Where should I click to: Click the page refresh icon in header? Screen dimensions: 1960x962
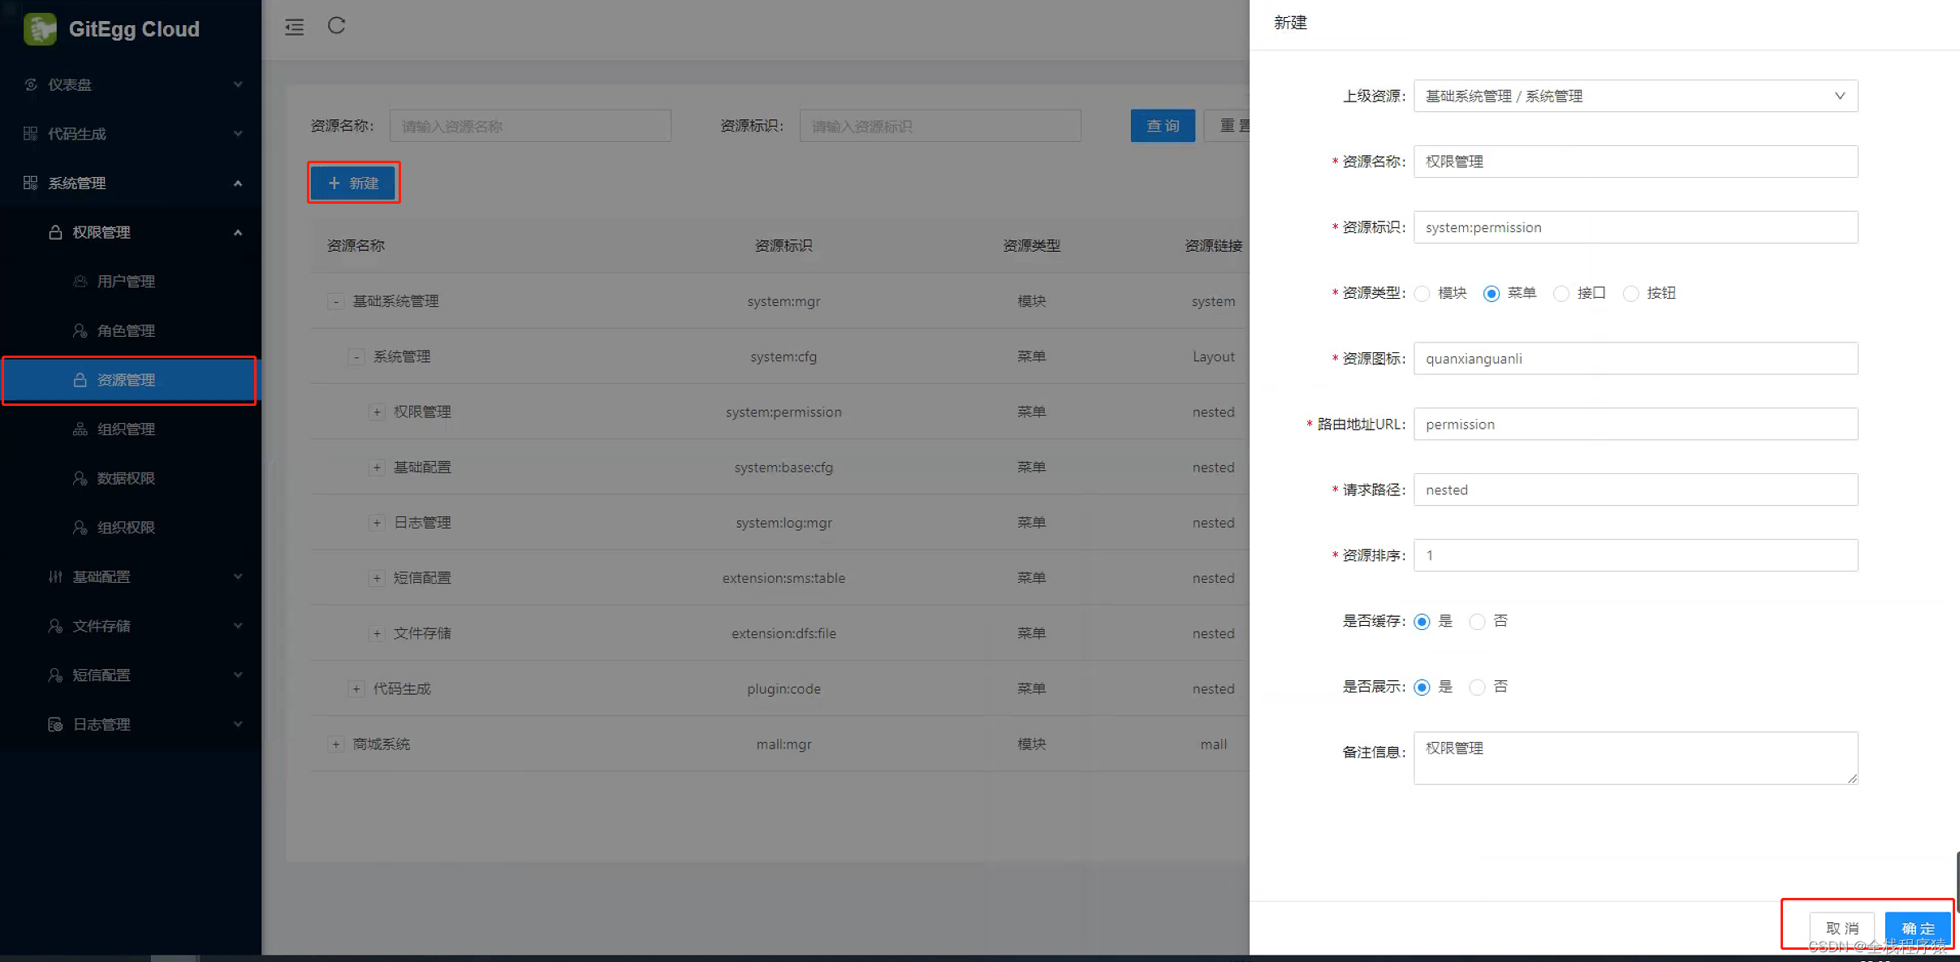(x=336, y=26)
